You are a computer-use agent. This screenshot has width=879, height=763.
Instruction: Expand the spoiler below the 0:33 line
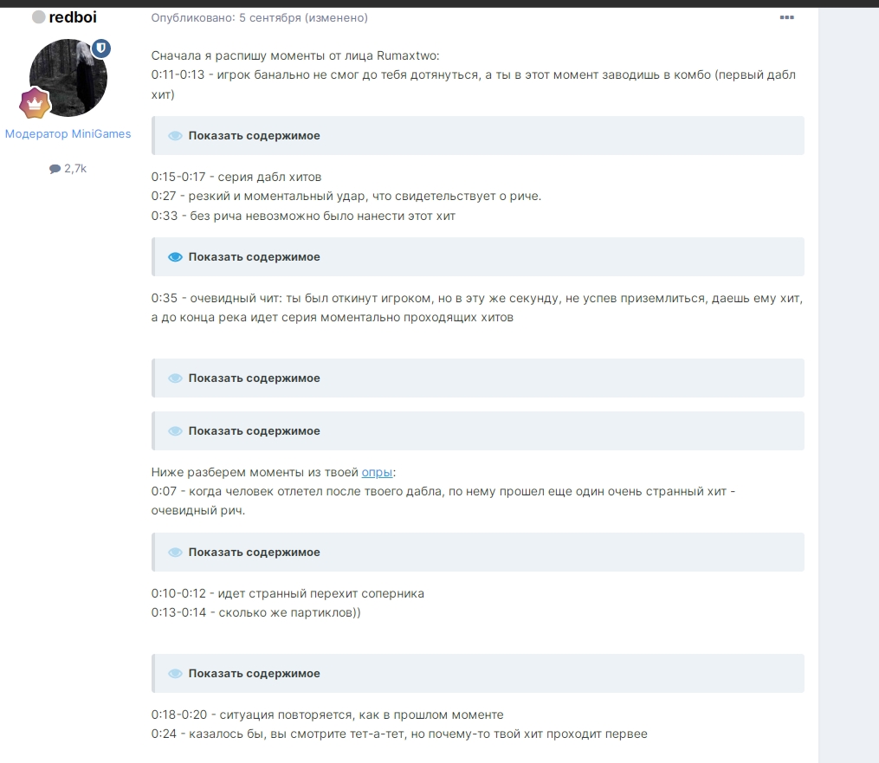[x=478, y=256]
